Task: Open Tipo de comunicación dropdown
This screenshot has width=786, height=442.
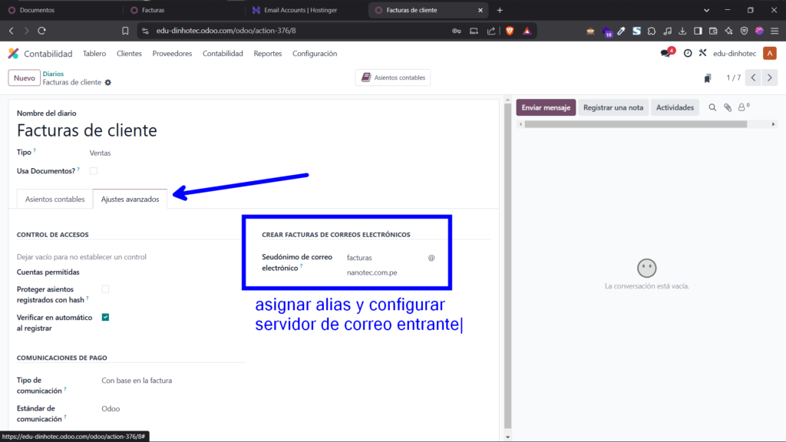Action: tap(137, 381)
